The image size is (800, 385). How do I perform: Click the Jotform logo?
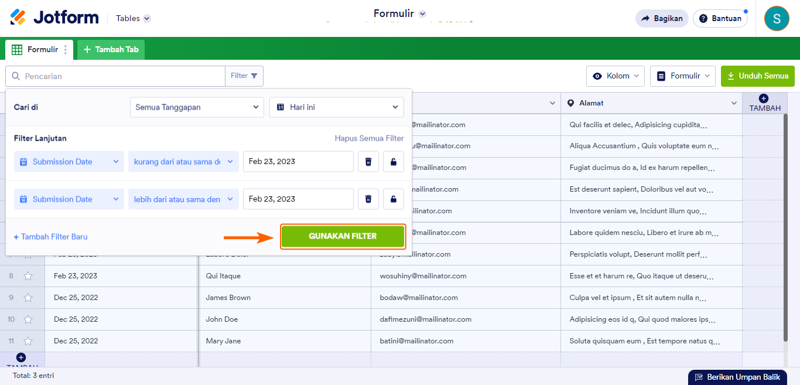coord(54,18)
